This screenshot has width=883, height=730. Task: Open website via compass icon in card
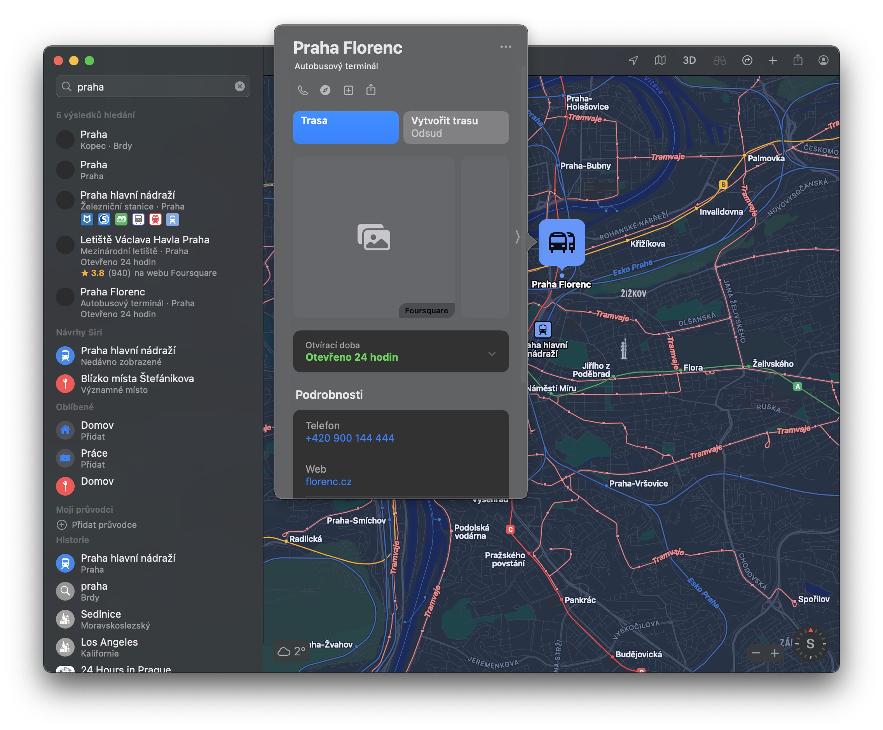coord(325,90)
